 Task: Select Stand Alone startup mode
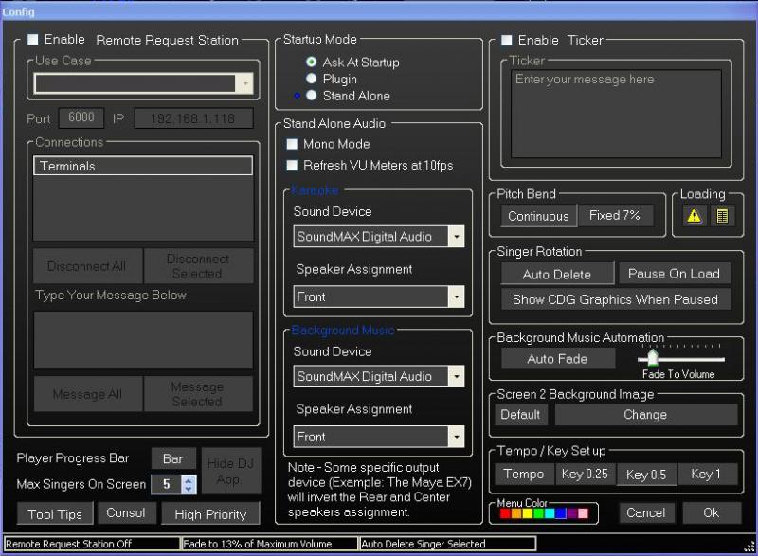[312, 95]
